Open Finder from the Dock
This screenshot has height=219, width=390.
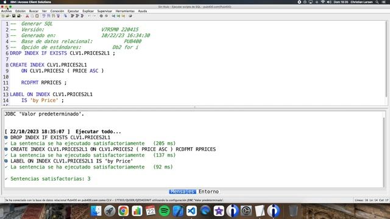point(96,211)
